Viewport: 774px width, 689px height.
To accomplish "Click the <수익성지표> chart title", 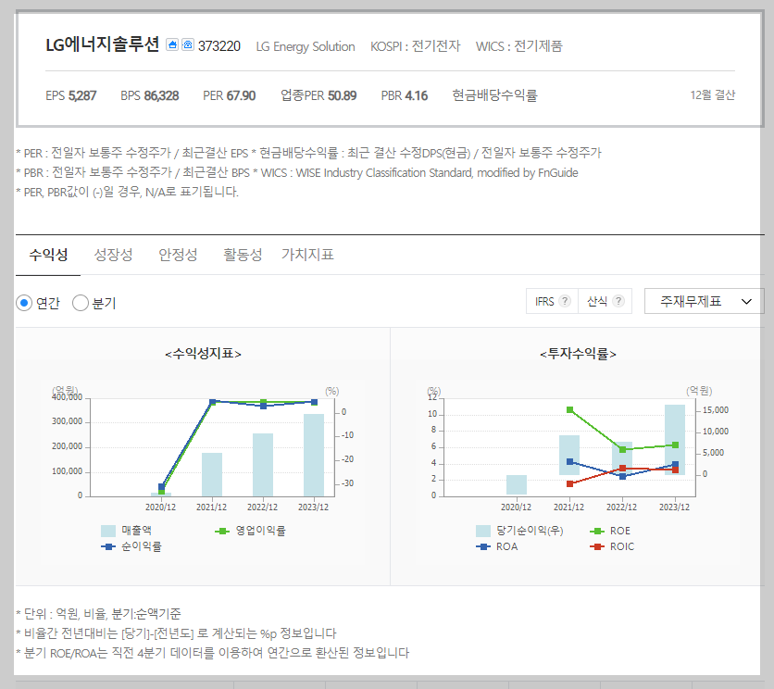I will (203, 354).
